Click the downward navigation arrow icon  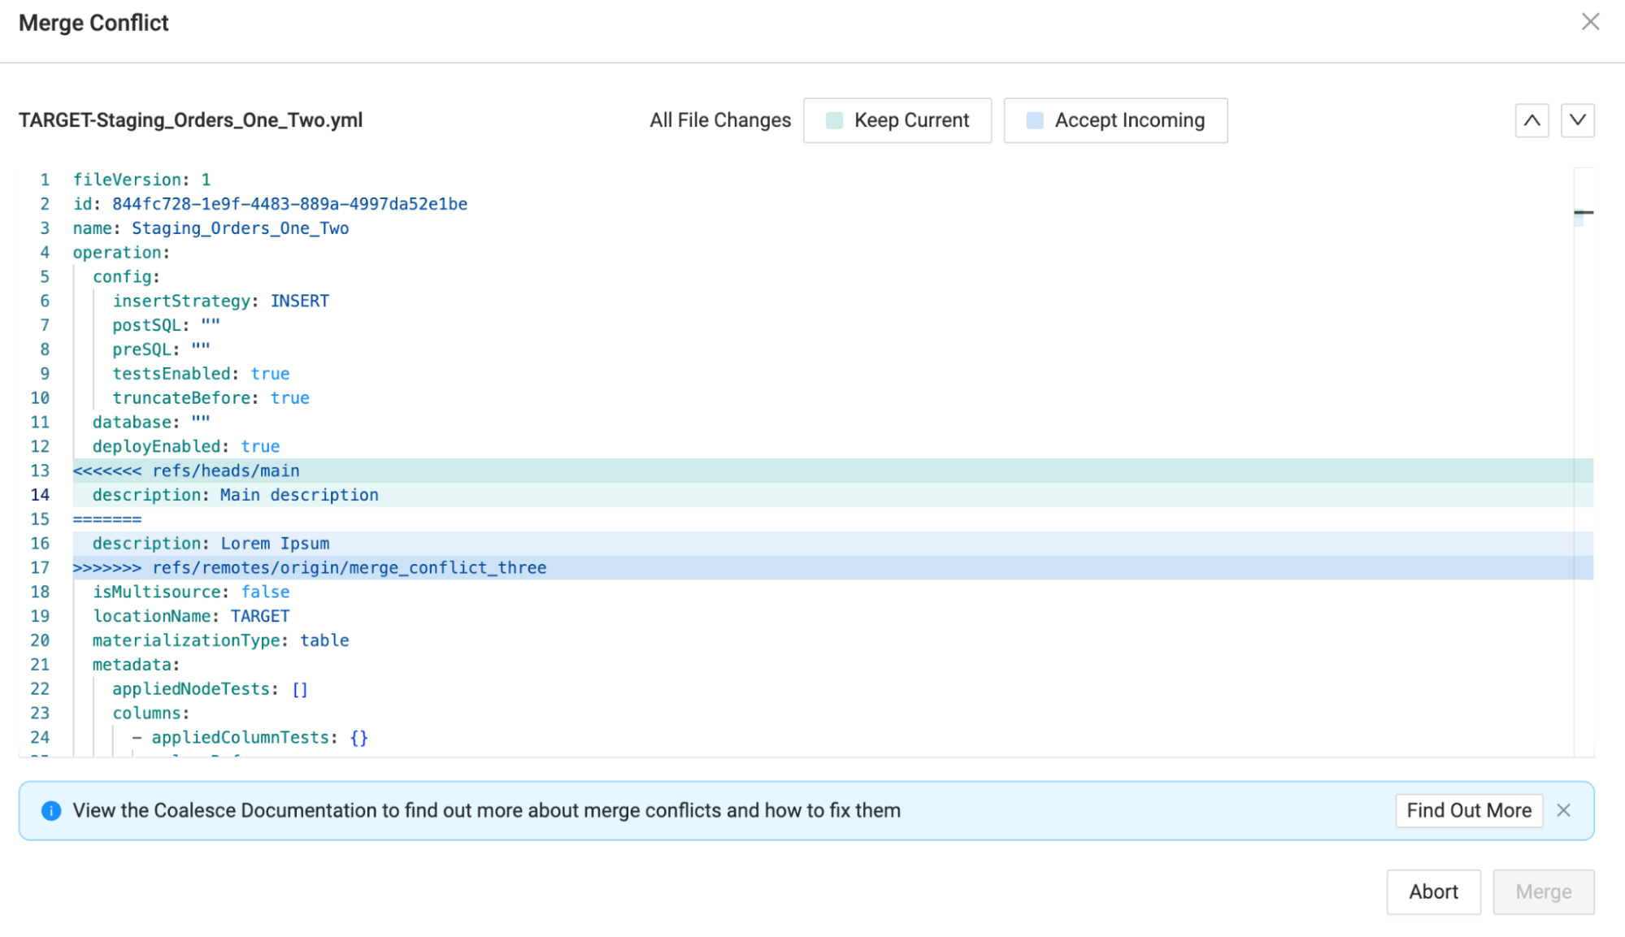tap(1578, 119)
